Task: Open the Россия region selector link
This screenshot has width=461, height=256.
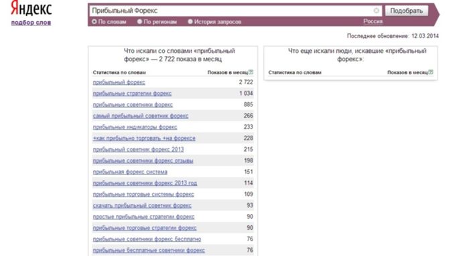Action: 373,21
